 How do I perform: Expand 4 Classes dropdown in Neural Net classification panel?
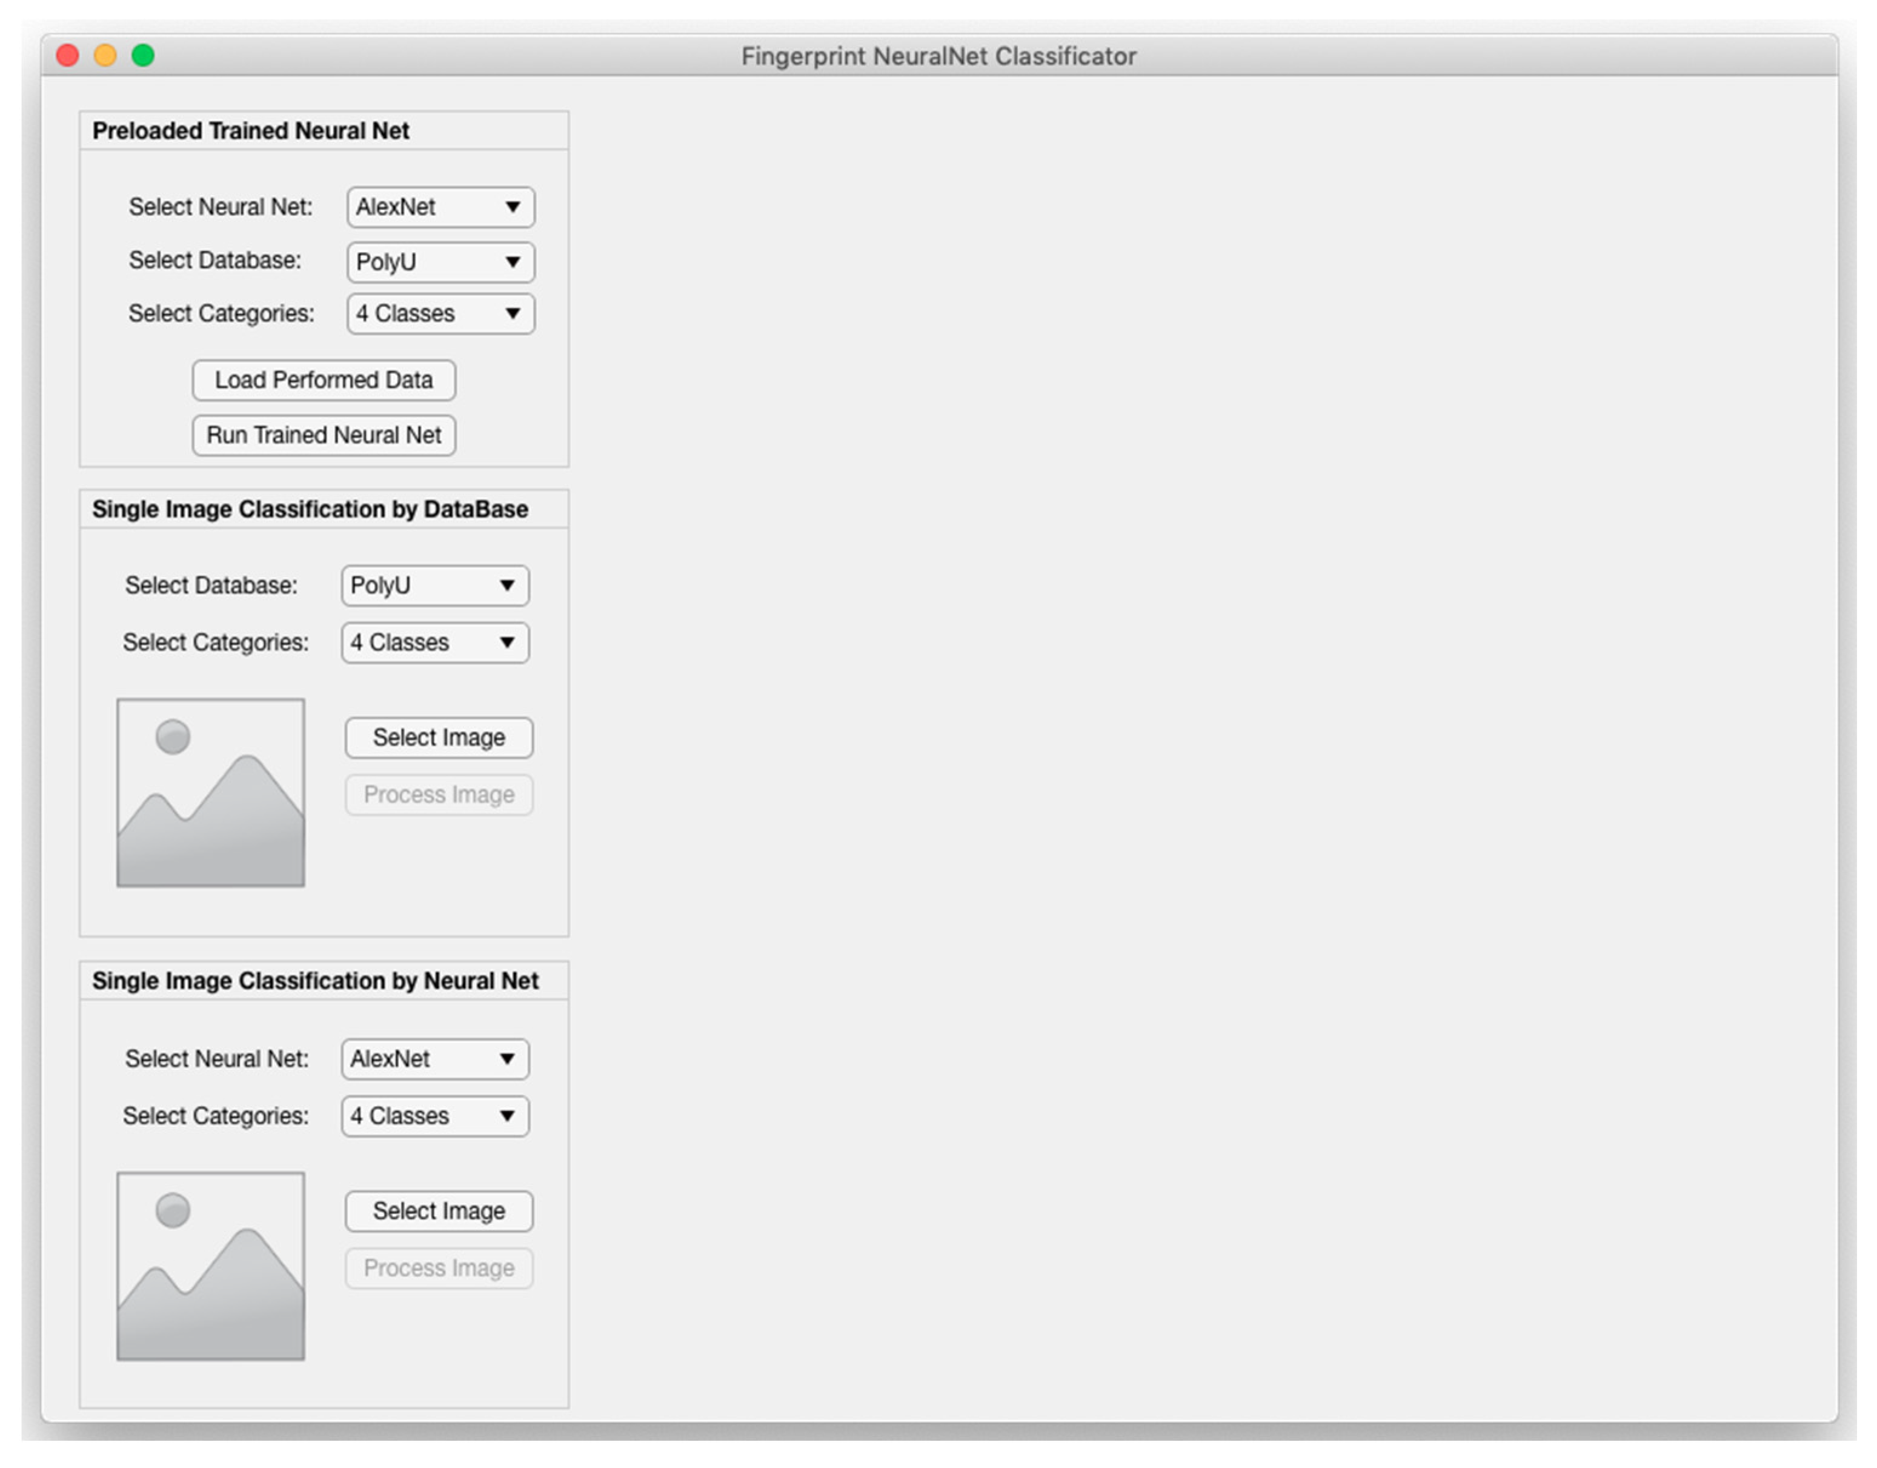[434, 1116]
